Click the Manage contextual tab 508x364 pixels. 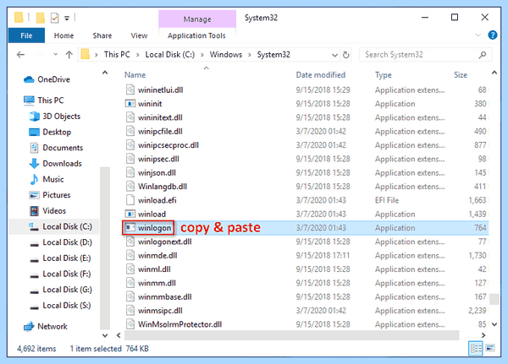(x=197, y=19)
